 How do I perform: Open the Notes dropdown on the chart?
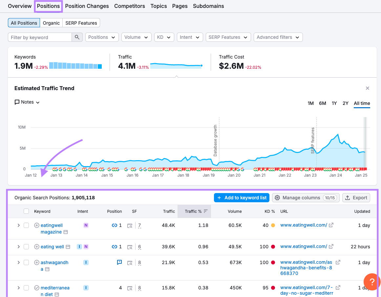click(27, 102)
